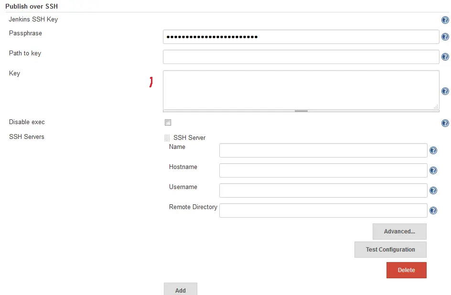Screen dimensions: 451x295
Task: Expand the Advanced server options
Action: coord(399,232)
